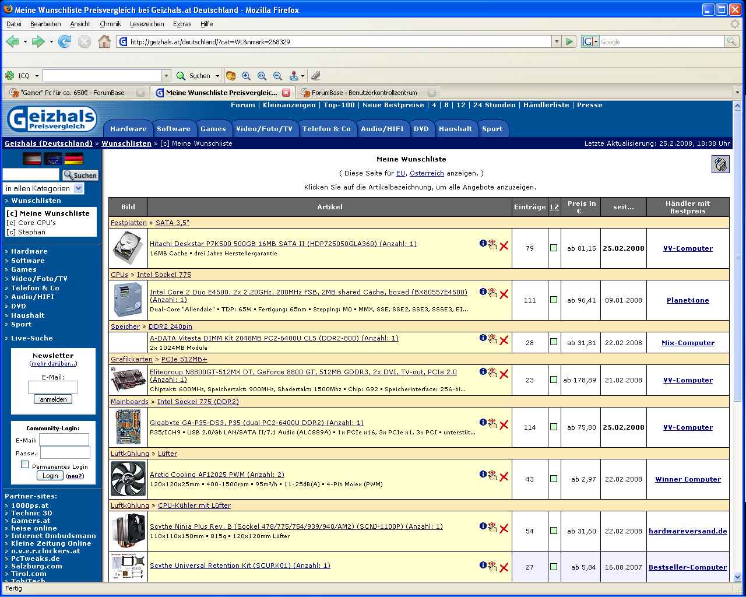Click the Stop loading icon

point(85,41)
